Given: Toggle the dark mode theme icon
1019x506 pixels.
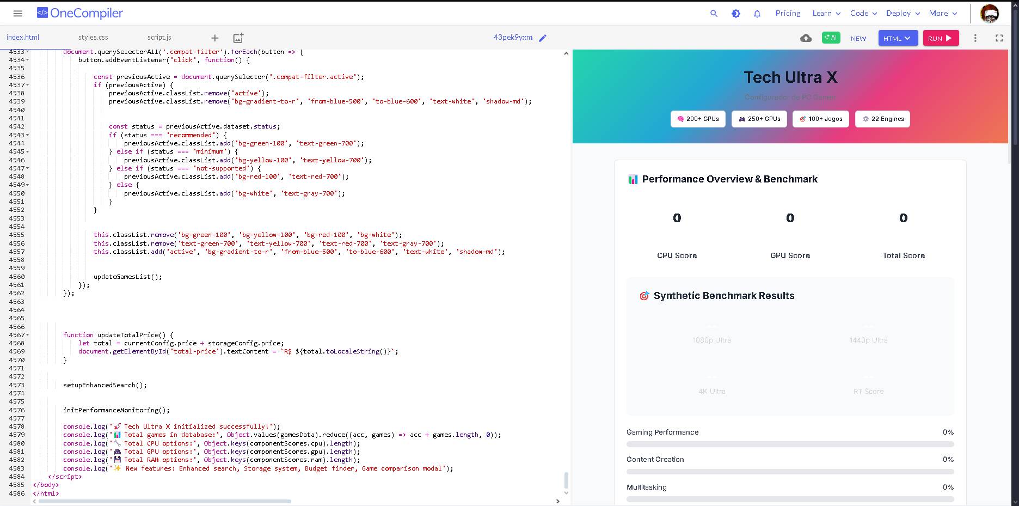Looking at the screenshot, I should pyautogui.click(x=735, y=14).
